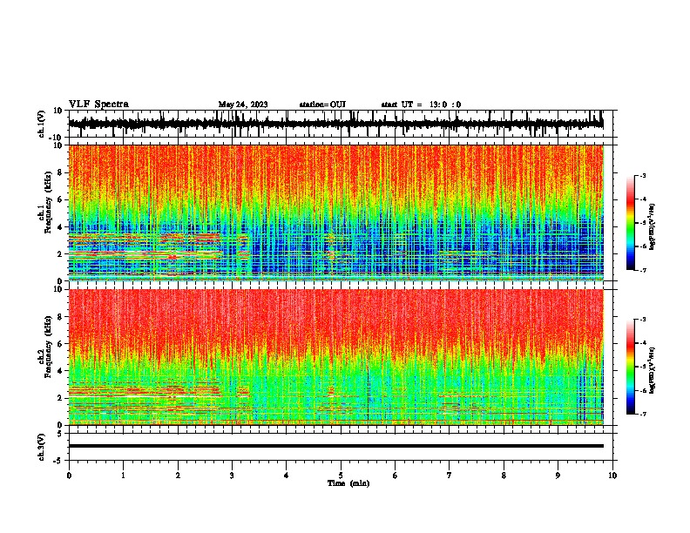The image size is (690, 533).
Task: Click the "1" minute label on time axis
Action: [x=123, y=476]
